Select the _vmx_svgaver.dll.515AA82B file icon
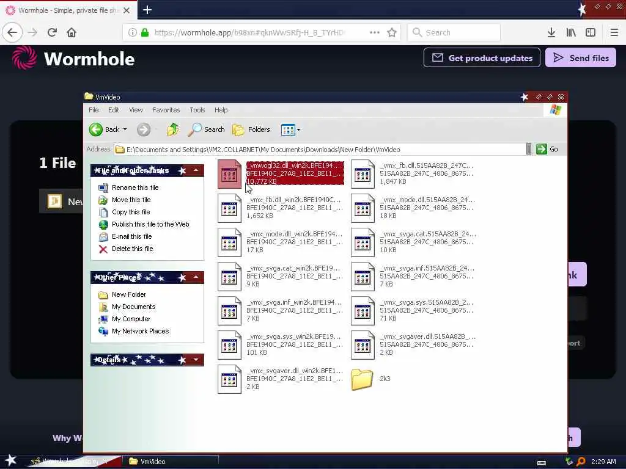Viewport: 626px width, 469px height. [363, 344]
